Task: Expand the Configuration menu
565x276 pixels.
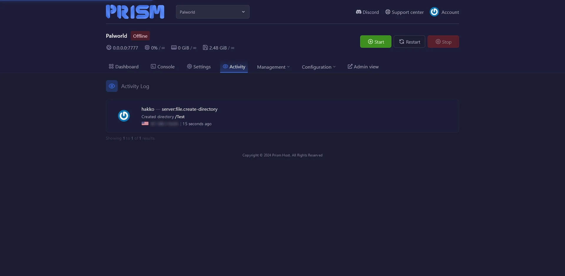Action: [318, 67]
